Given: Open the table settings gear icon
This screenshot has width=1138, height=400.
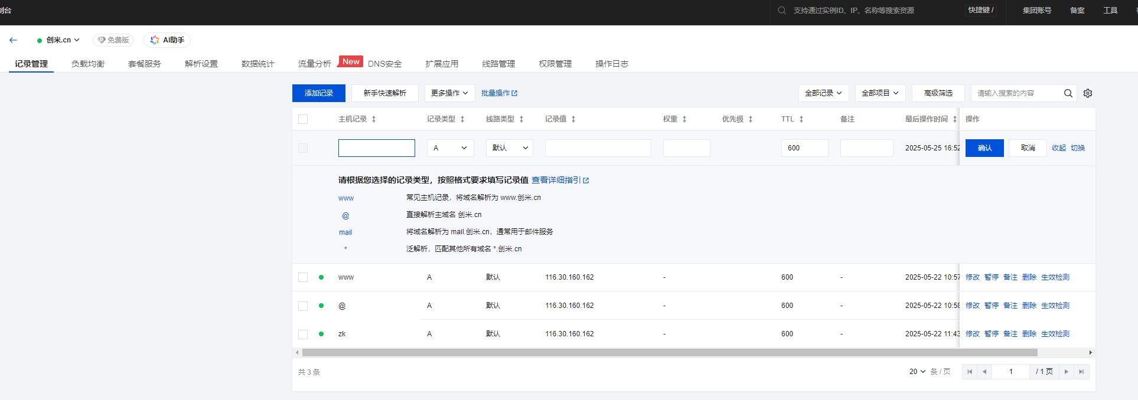Looking at the screenshot, I should pos(1088,93).
